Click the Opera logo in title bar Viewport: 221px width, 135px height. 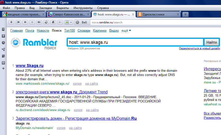(2, 2)
